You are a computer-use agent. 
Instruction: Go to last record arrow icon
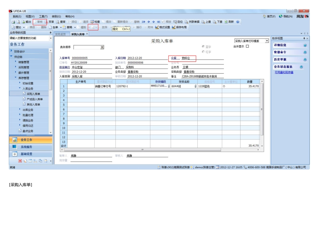(158, 22)
